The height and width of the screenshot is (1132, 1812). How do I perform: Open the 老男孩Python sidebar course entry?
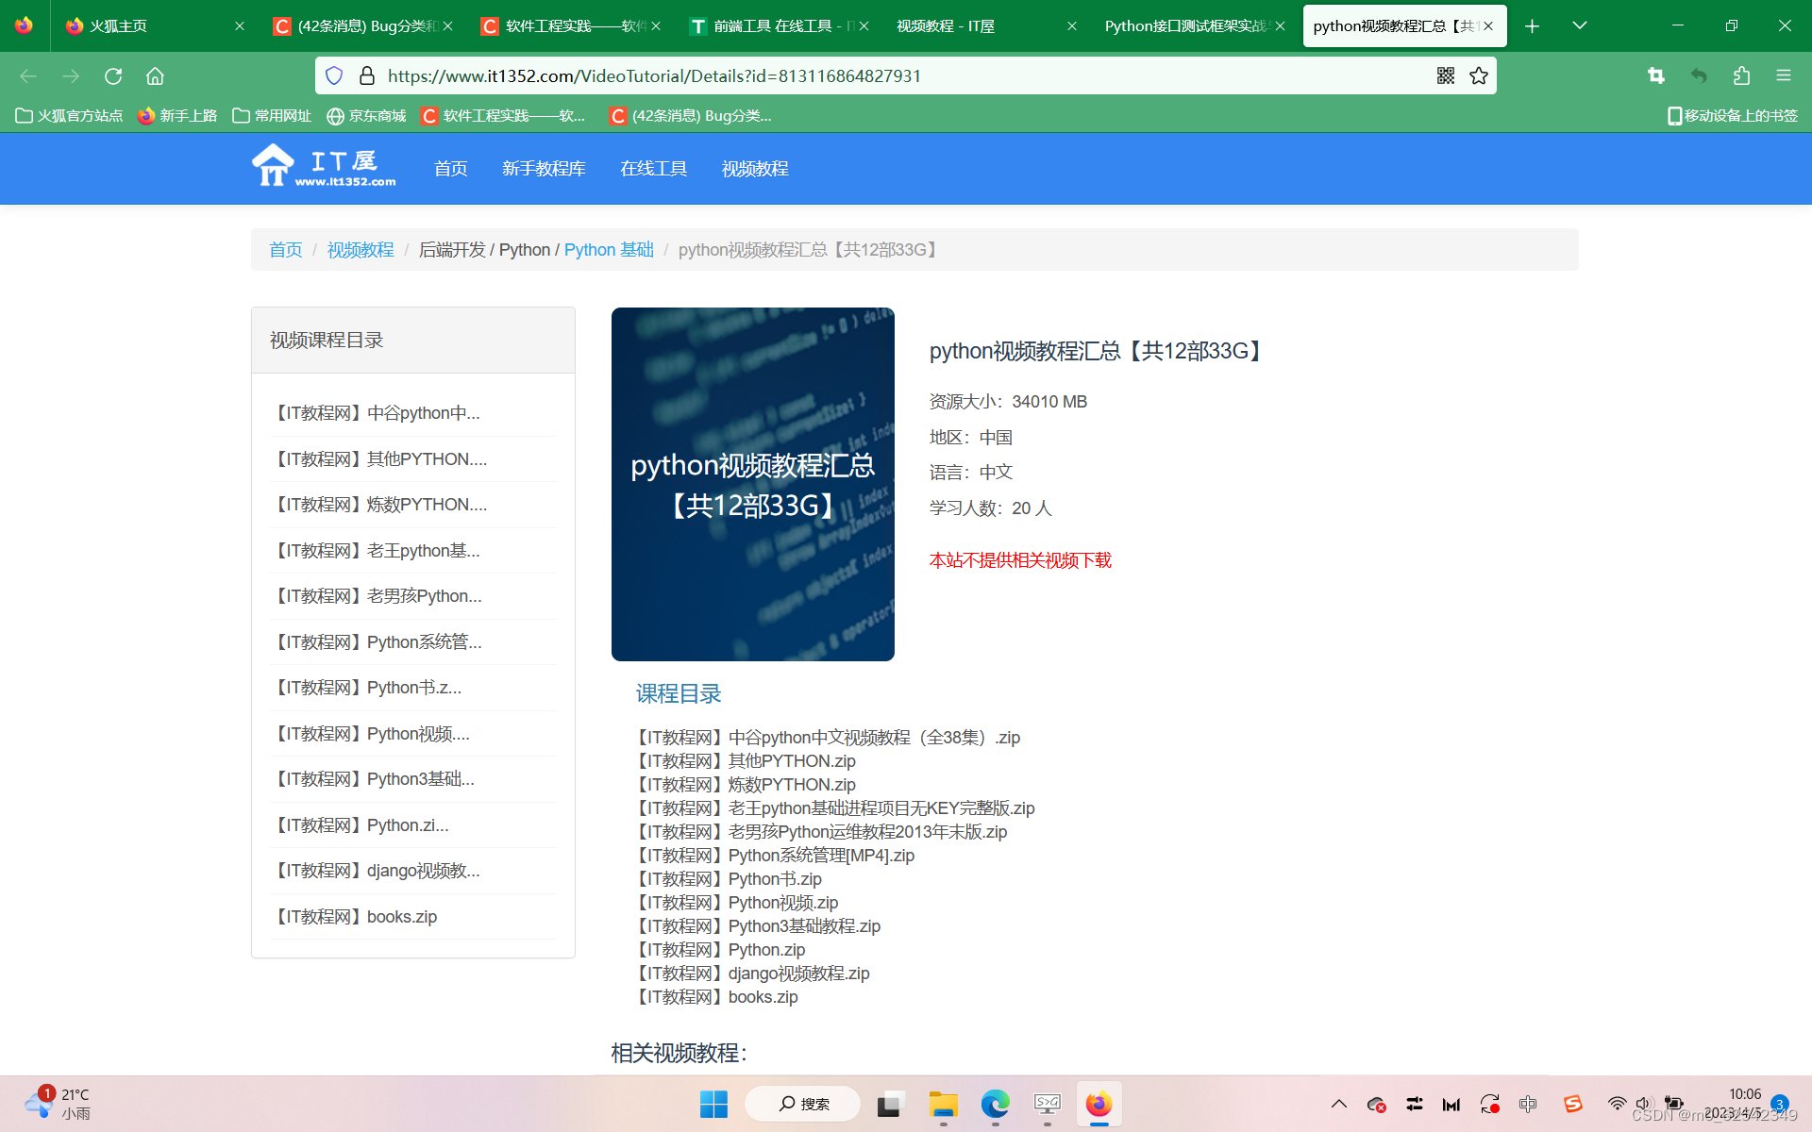[377, 596]
